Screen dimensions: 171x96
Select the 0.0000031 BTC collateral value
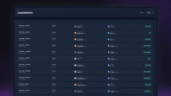[x=81, y=46]
